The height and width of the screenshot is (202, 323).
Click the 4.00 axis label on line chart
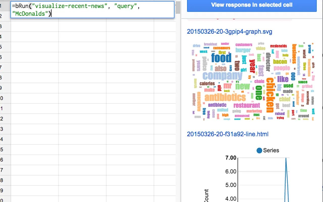pyautogui.click(x=231, y=199)
